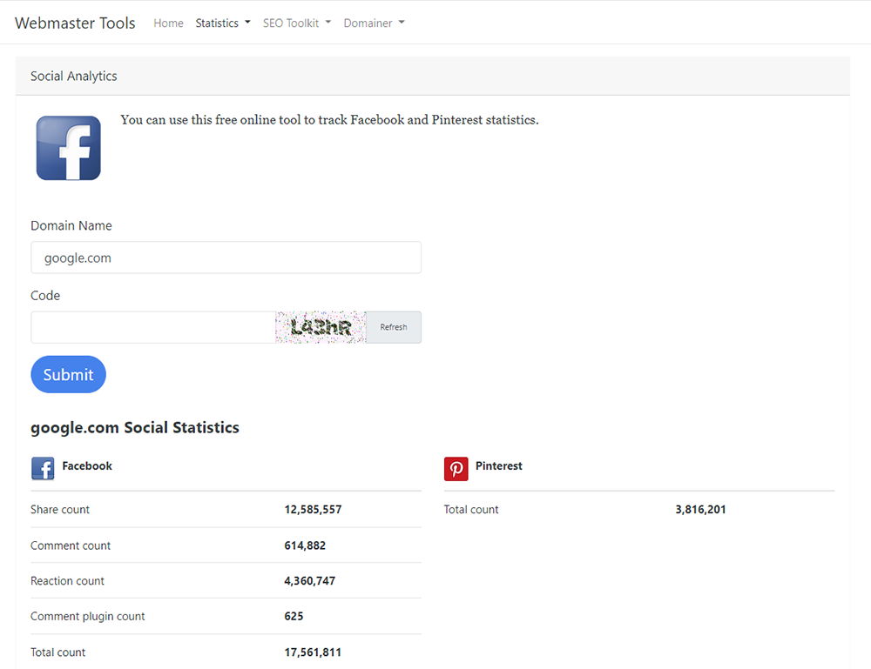Select the Facebook share count value

(313, 510)
